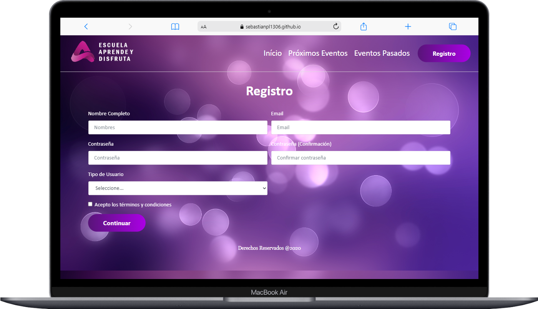Image resolution: width=538 pixels, height=309 pixels.
Task: Click into the Email input field
Action: [360, 128]
